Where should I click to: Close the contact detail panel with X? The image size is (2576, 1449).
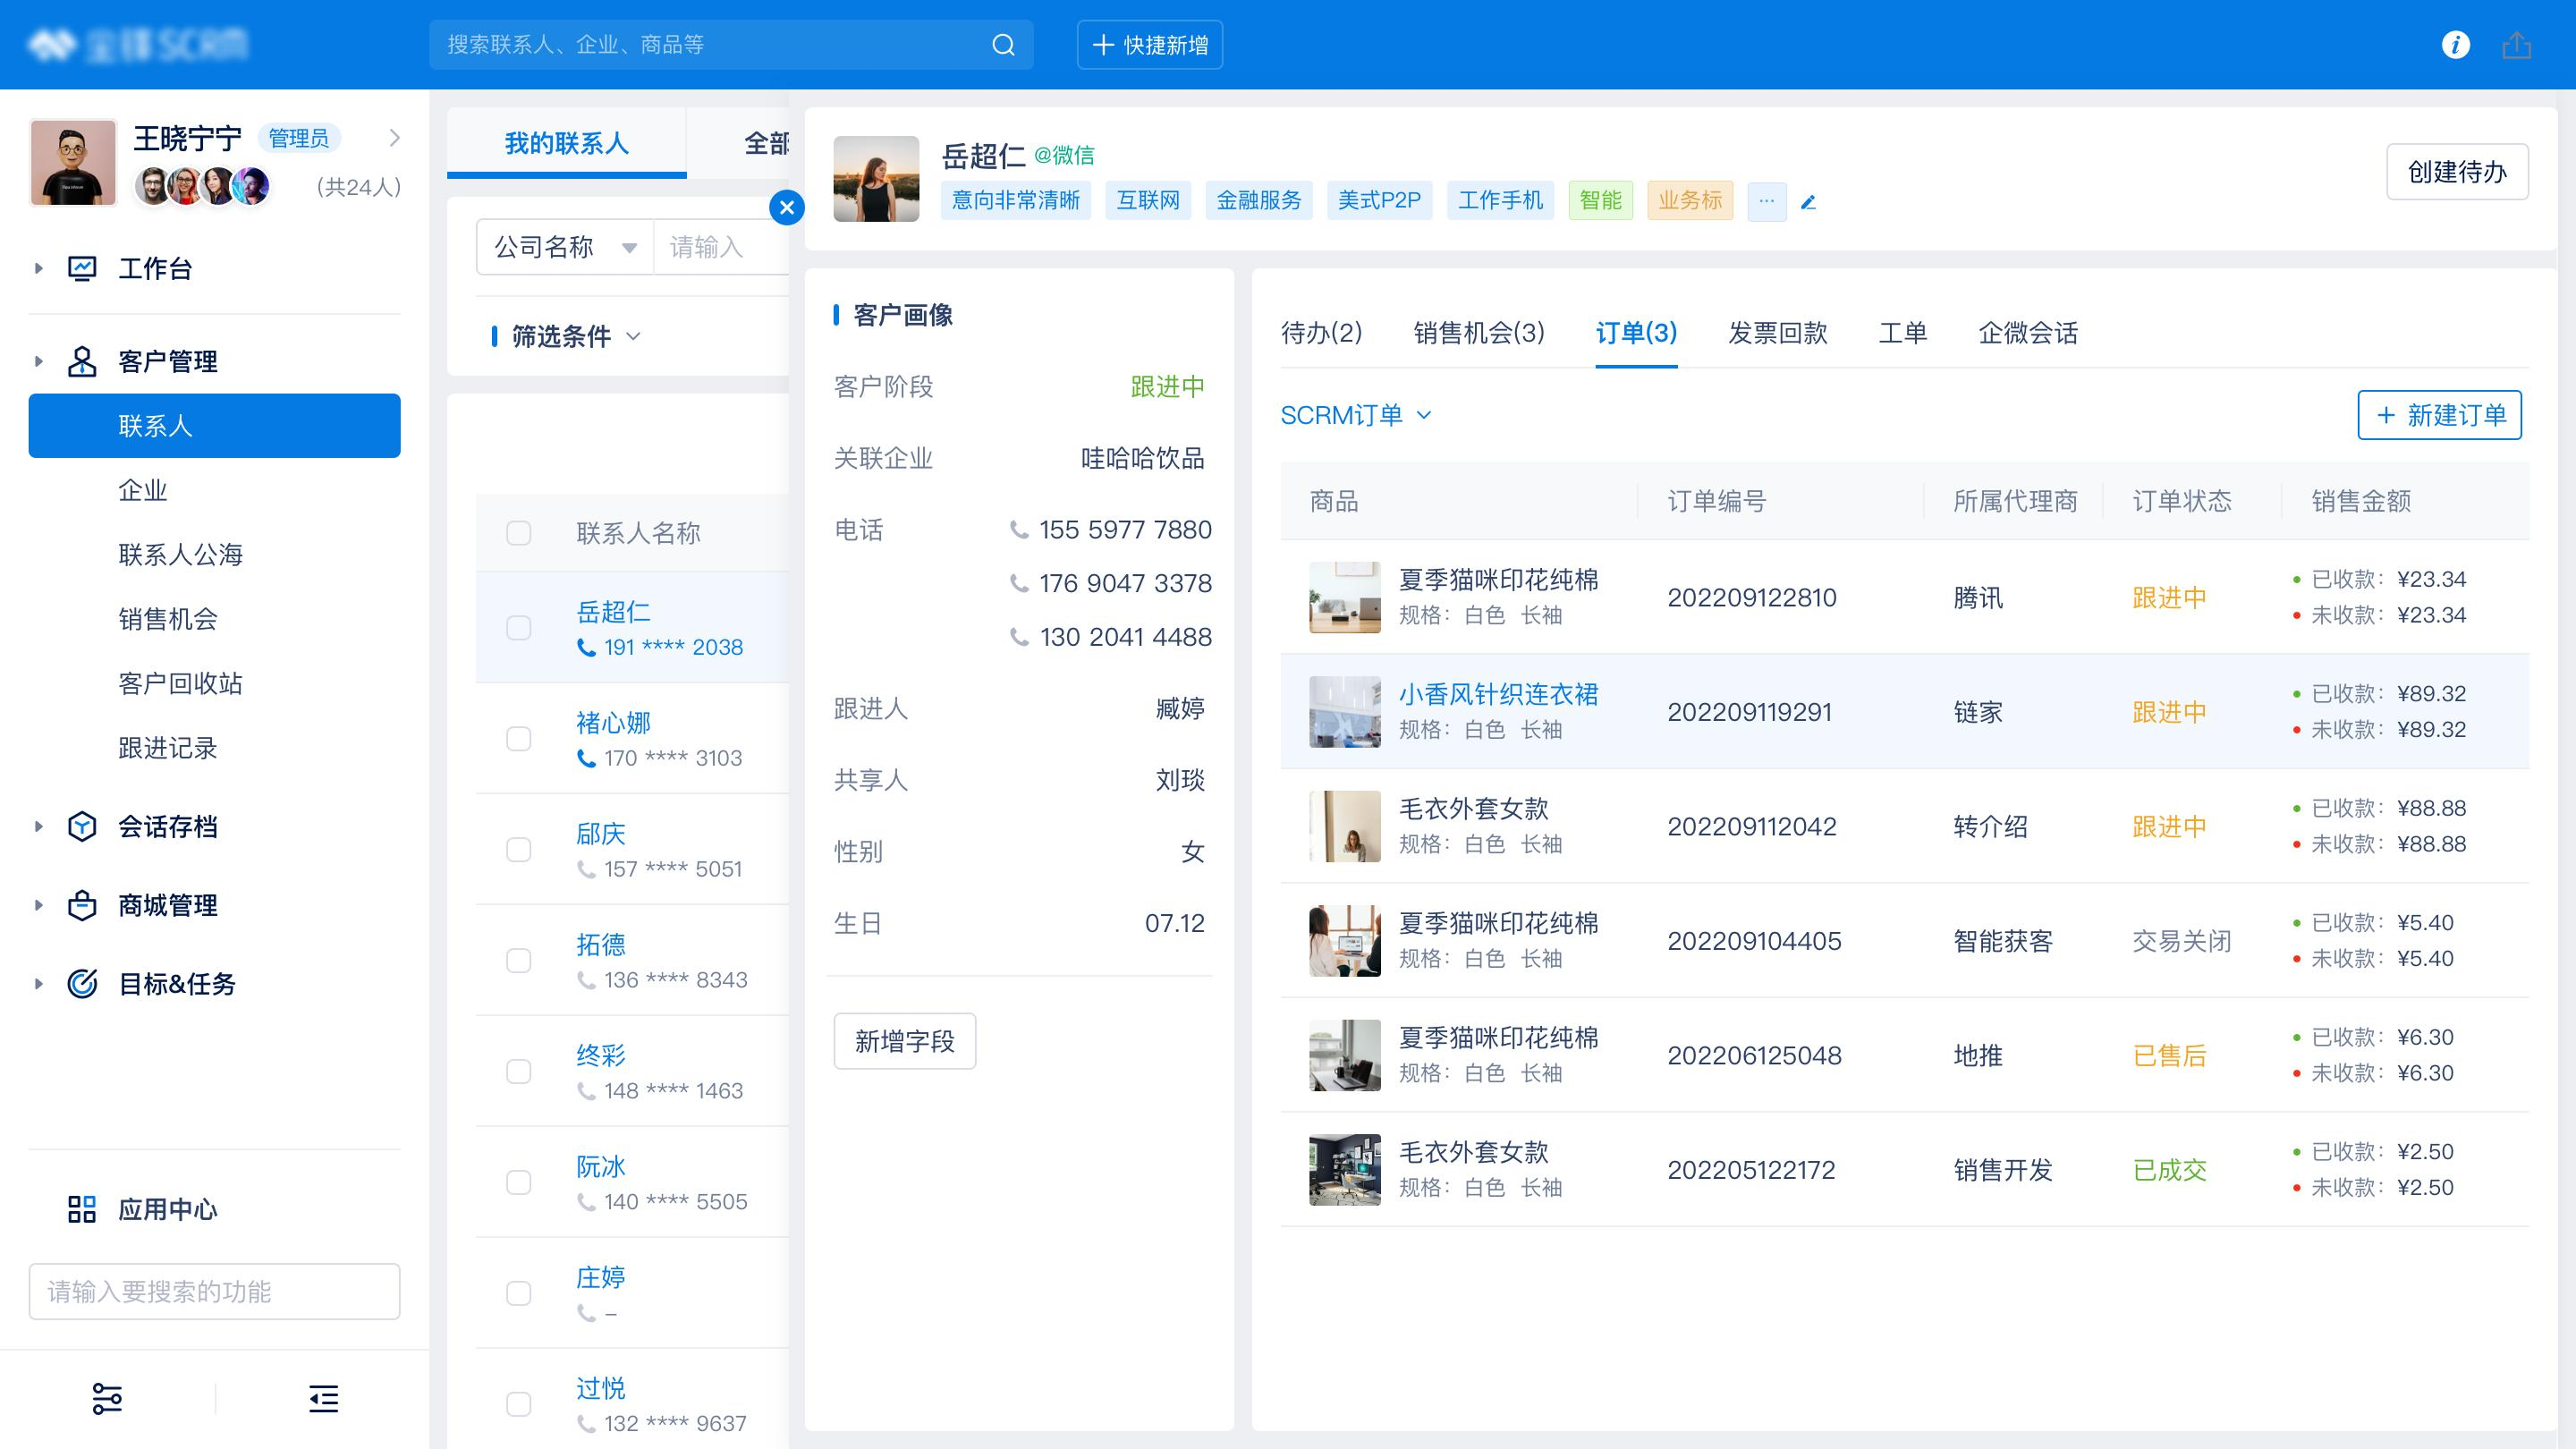click(787, 207)
